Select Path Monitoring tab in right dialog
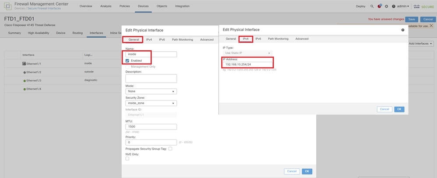 click(x=278, y=39)
